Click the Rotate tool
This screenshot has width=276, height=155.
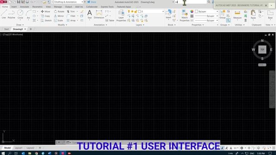coord(59,12)
